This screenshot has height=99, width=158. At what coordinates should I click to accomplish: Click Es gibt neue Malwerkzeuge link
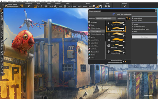click(x=124, y=14)
